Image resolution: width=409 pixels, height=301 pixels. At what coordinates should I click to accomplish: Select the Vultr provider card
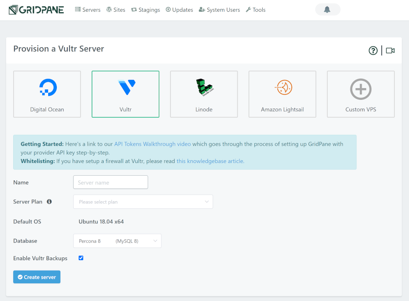(x=125, y=94)
